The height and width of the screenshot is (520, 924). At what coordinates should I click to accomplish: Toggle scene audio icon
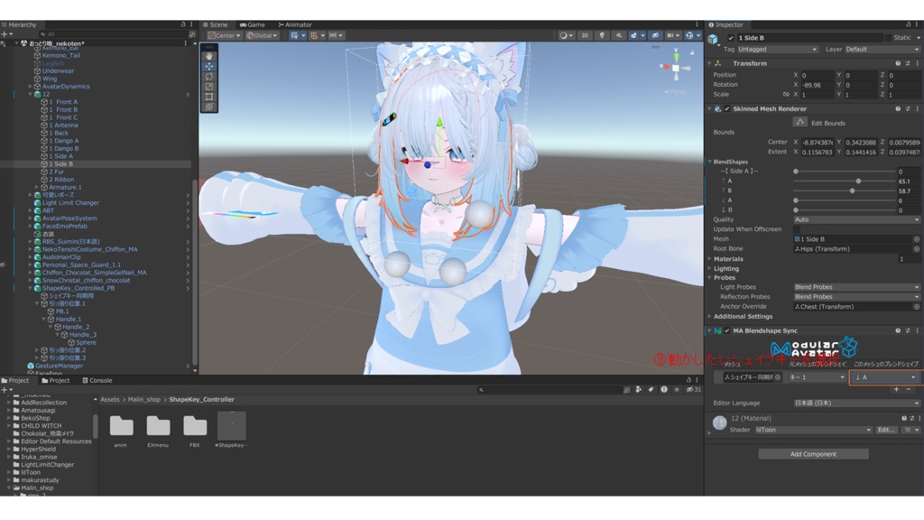[619, 35]
